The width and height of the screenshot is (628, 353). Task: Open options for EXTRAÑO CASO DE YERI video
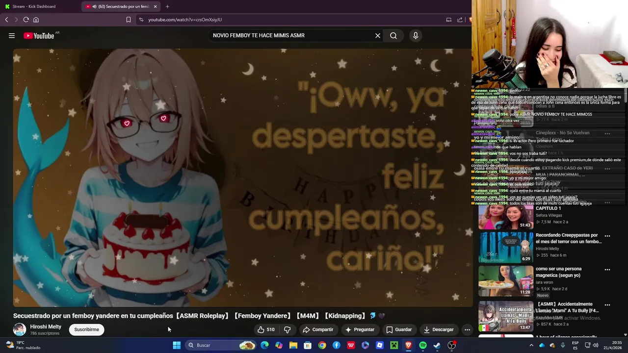607,169
